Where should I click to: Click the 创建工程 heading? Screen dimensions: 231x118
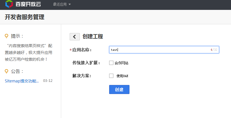(93, 36)
